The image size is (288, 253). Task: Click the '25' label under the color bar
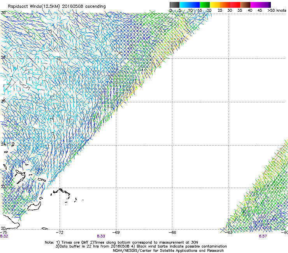tap(220, 11)
